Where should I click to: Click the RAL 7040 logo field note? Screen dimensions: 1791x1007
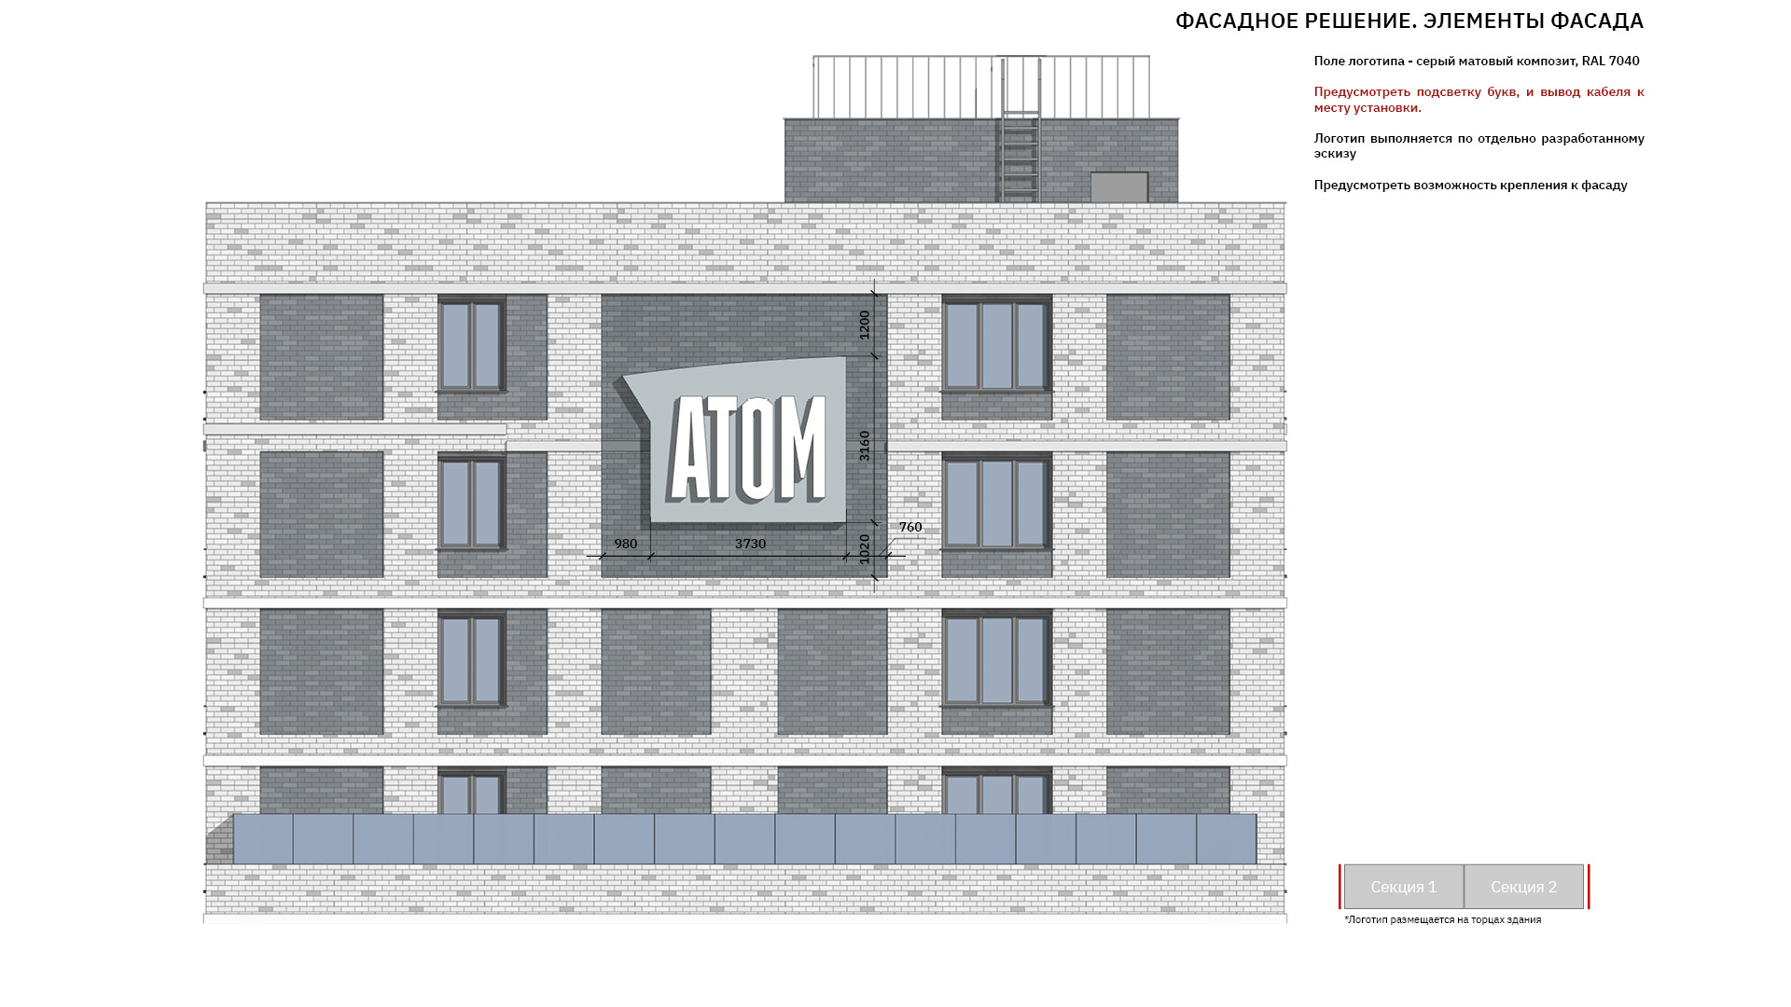[x=1476, y=61]
